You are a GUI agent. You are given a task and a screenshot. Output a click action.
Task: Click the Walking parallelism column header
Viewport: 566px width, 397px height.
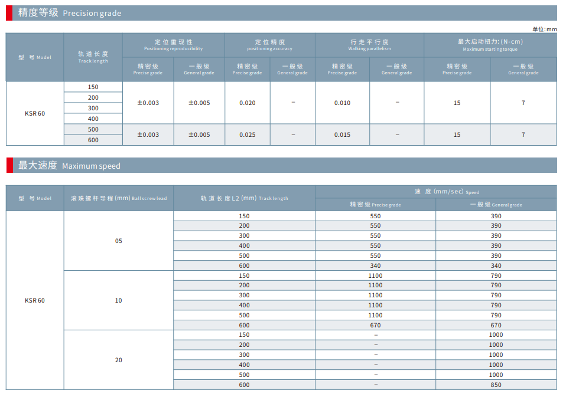369,45
